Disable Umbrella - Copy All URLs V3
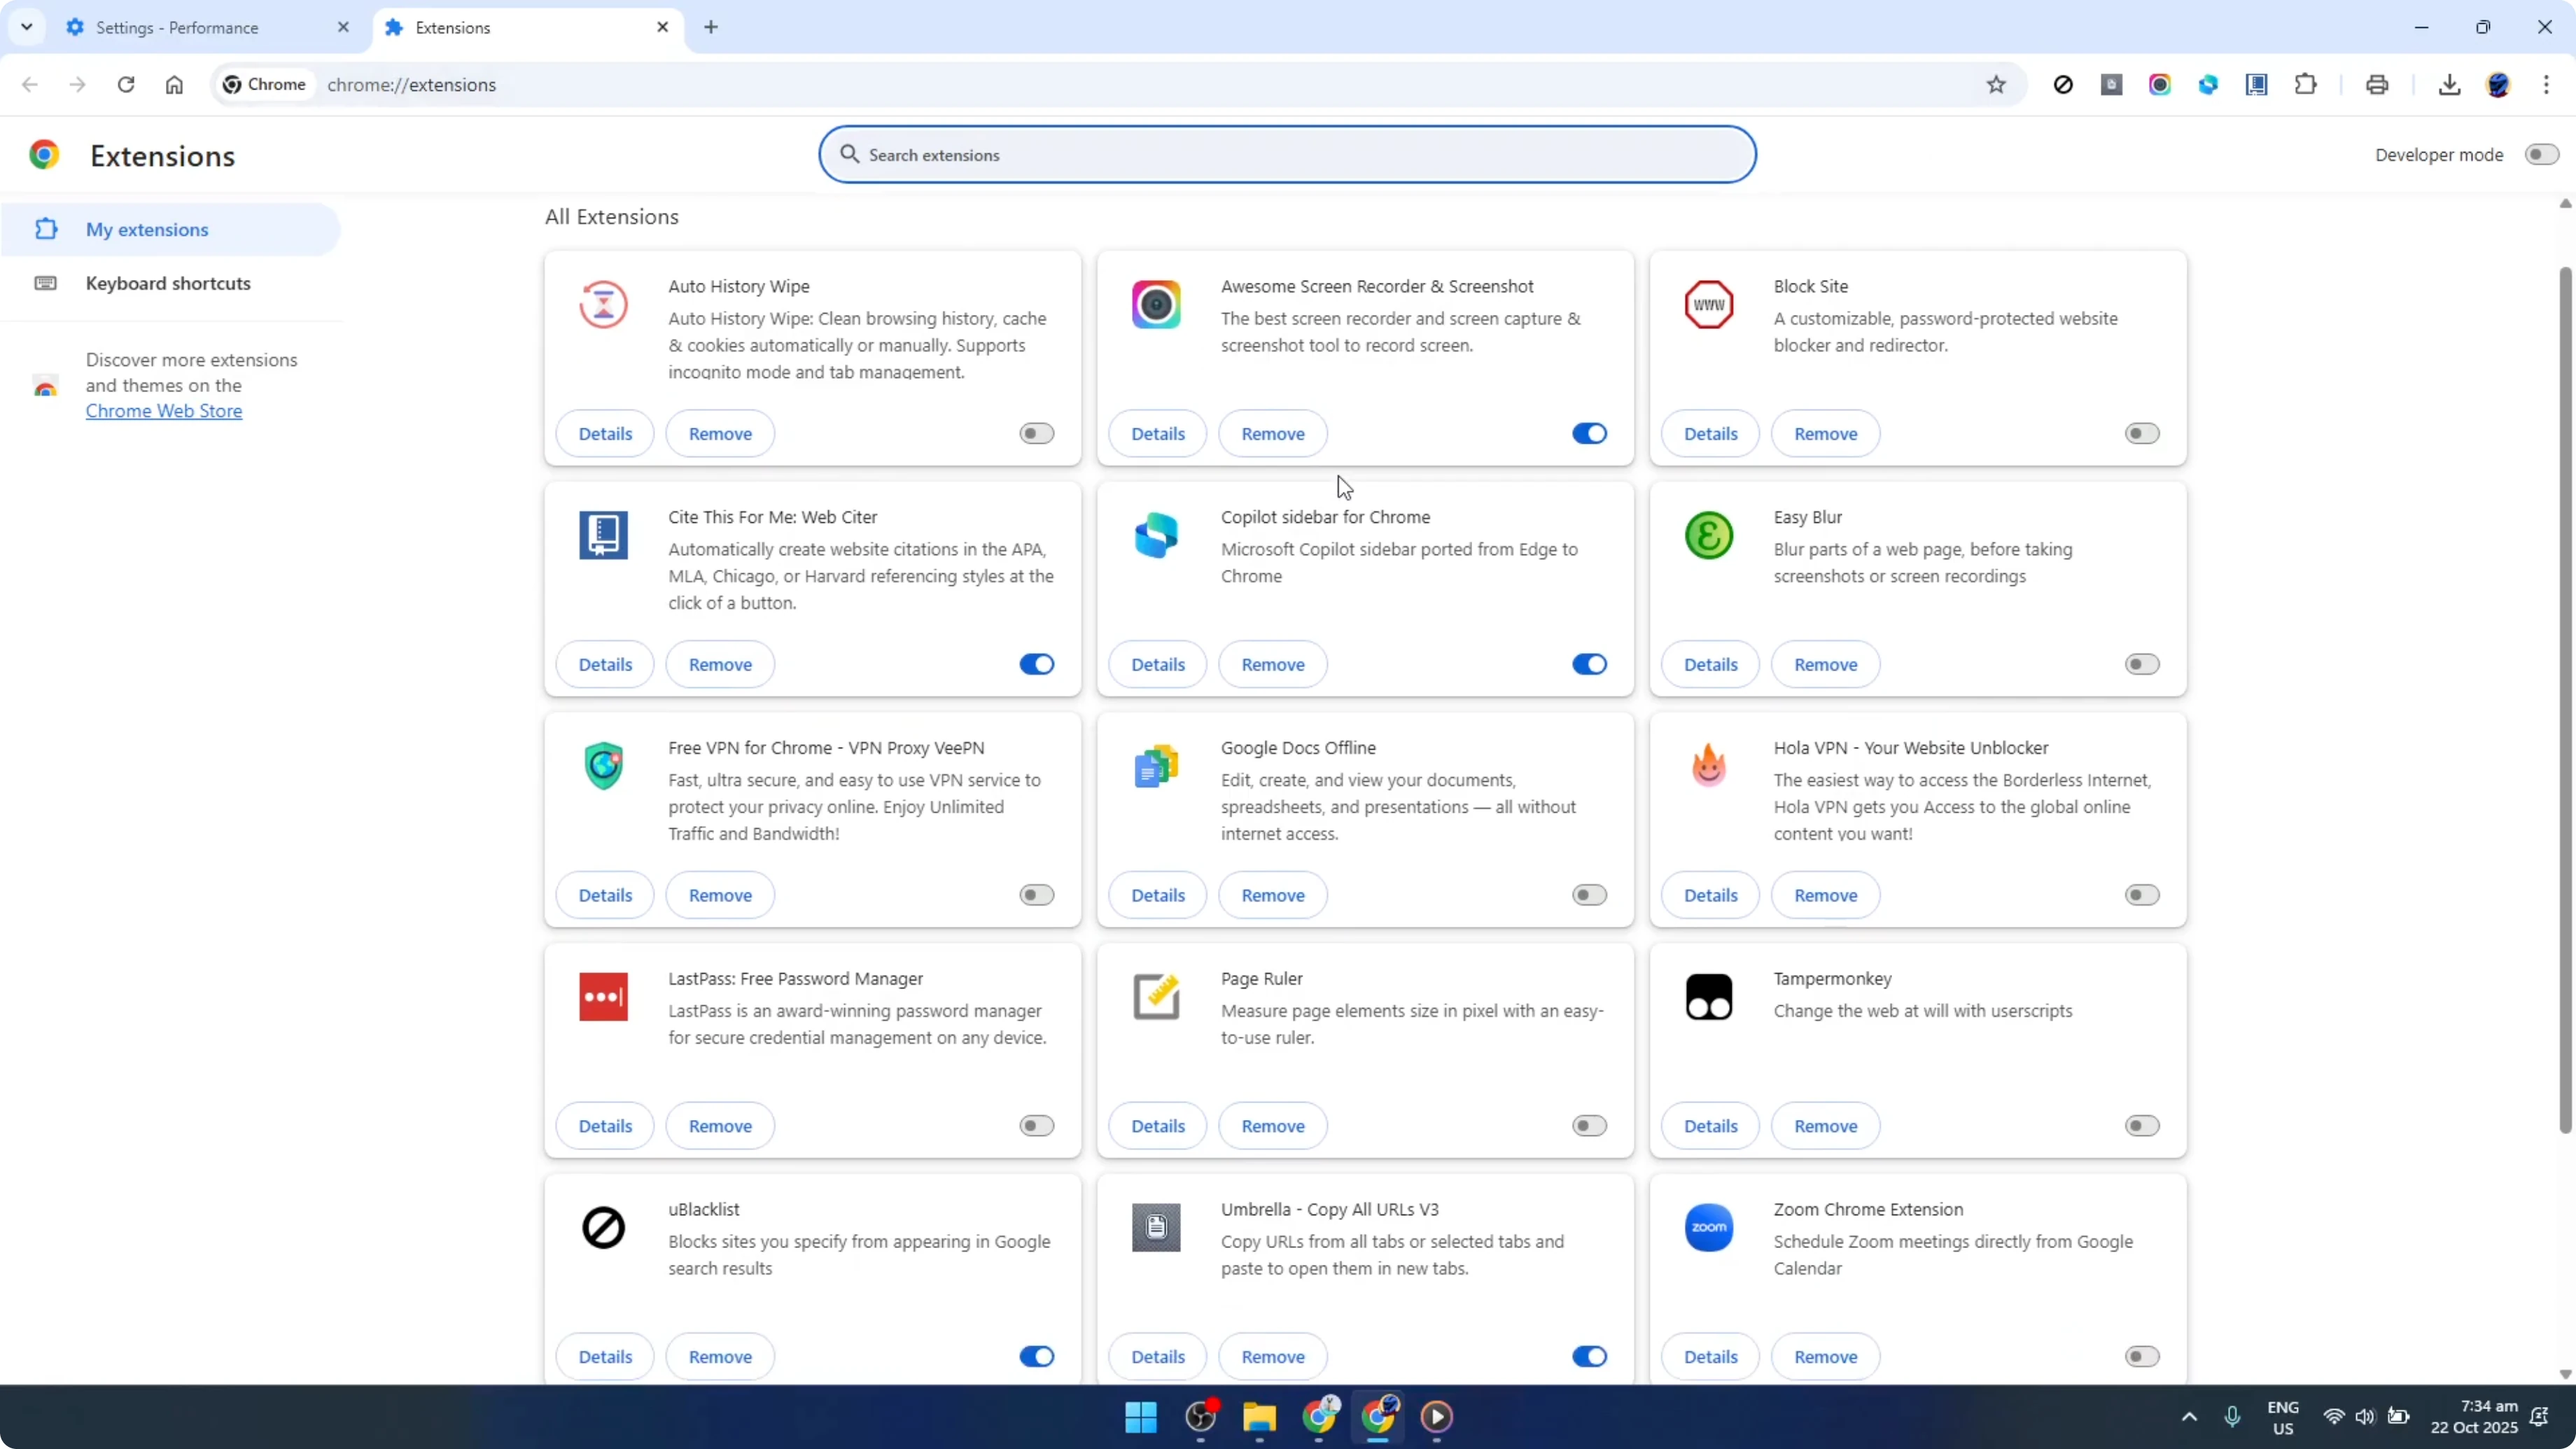 1589,1357
